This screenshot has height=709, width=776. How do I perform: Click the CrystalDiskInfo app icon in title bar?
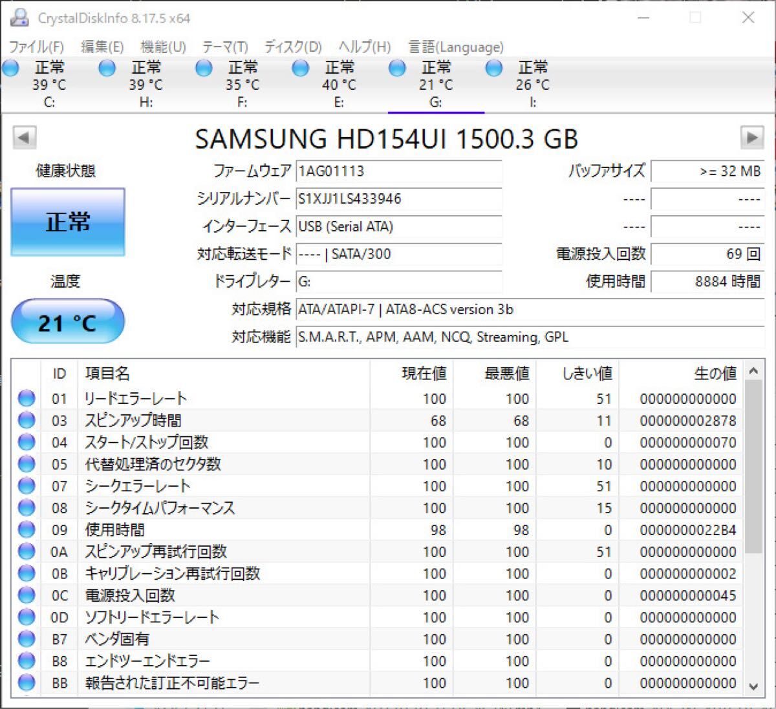tap(19, 17)
